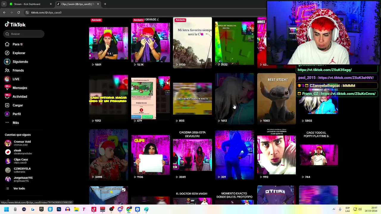Open File Explorer from taskbar
The height and width of the screenshot is (214, 381).
(x=76, y=209)
